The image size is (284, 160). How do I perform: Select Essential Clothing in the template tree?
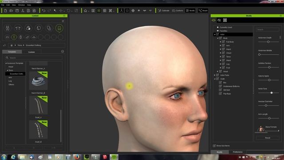point(15,74)
